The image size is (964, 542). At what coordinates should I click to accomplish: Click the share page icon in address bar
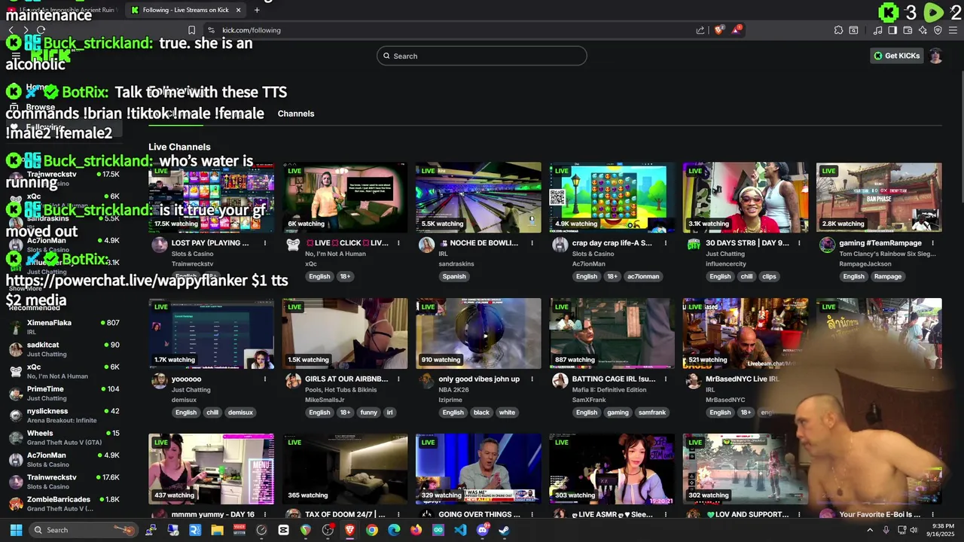(700, 30)
